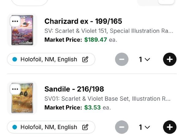Expand the Sandile quantity dropdown
The height and width of the screenshot is (138, 184).
click(x=144, y=127)
